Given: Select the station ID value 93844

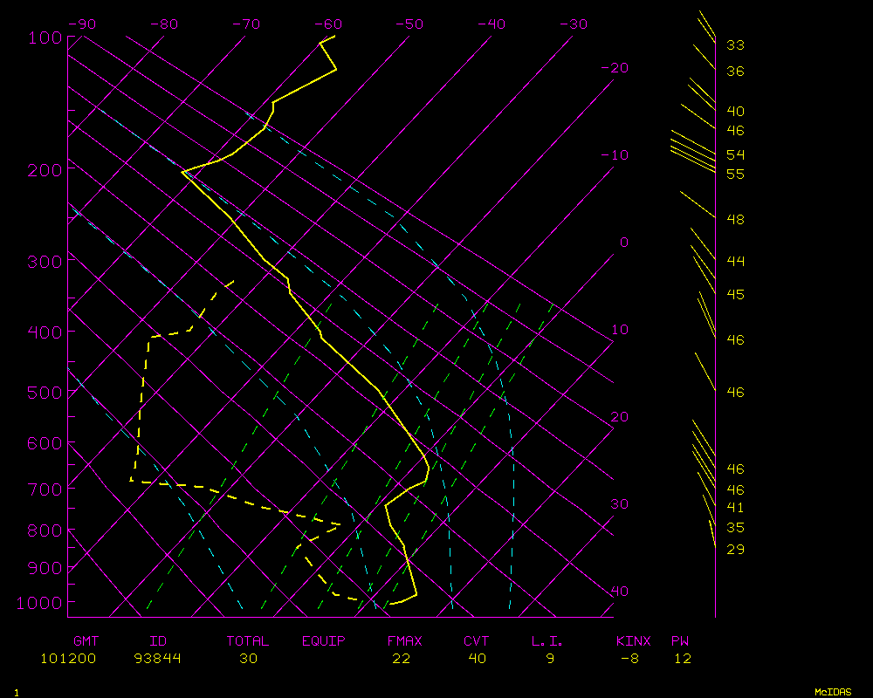Looking at the screenshot, I should tap(158, 659).
